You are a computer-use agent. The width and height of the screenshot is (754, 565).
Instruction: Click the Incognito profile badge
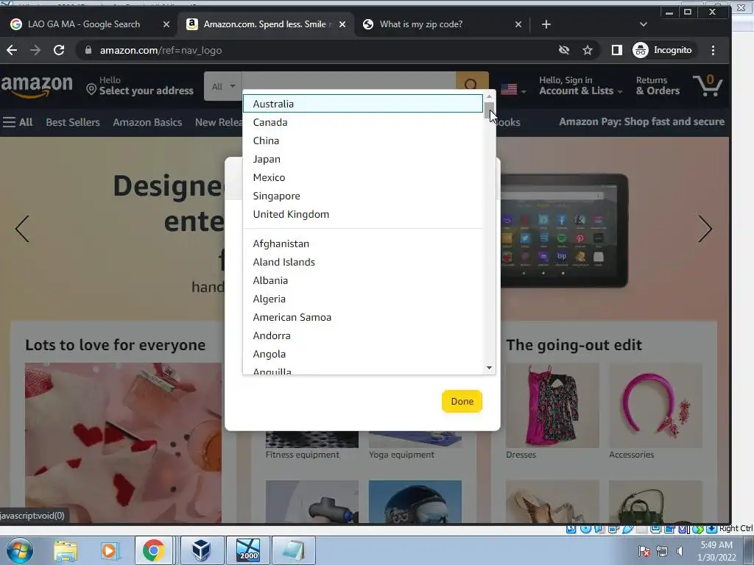pos(663,50)
